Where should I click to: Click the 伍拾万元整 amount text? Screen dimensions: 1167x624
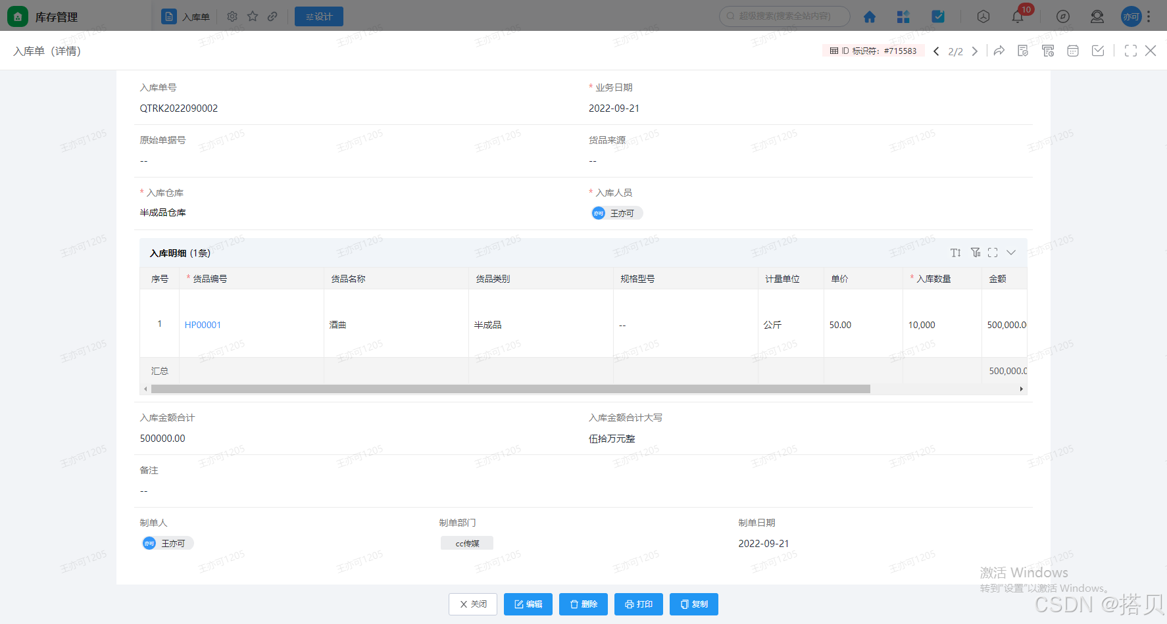pyautogui.click(x=612, y=439)
